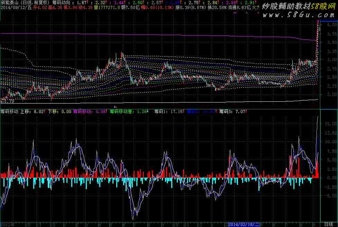Click the 日线 period button at bottom right
Viewport: 338px width, 227px height.
[x=329, y=224]
